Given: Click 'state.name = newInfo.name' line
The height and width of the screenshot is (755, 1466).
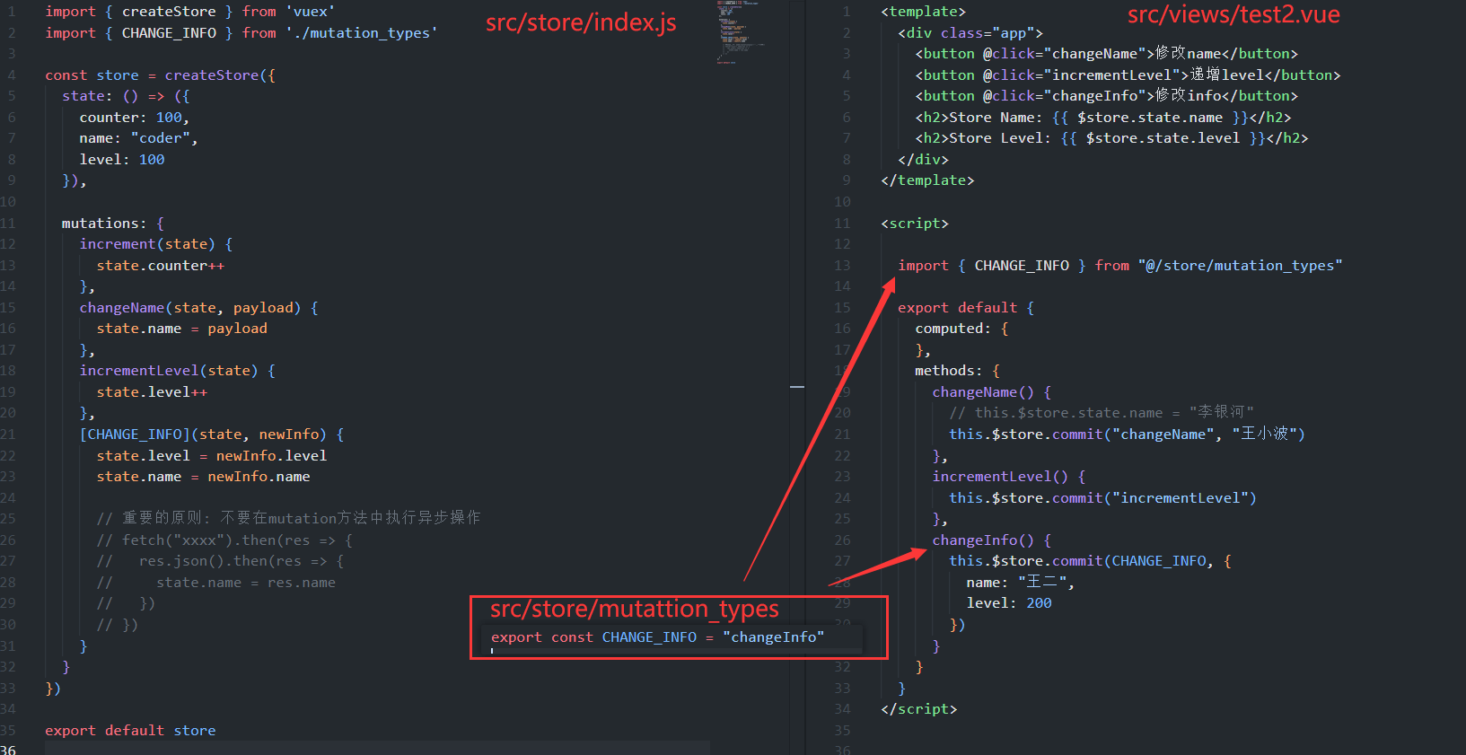Looking at the screenshot, I should (204, 477).
